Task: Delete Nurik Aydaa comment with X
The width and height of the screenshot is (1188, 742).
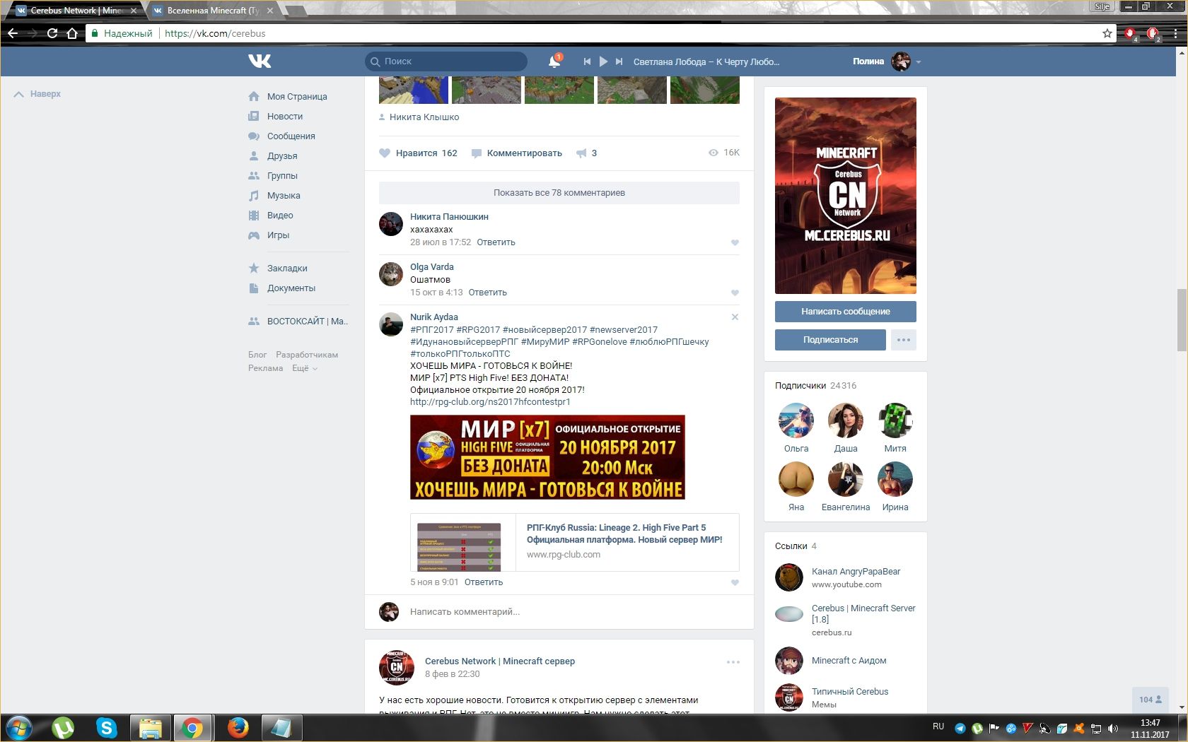Action: pyautogui.click(x=735, y=317)
